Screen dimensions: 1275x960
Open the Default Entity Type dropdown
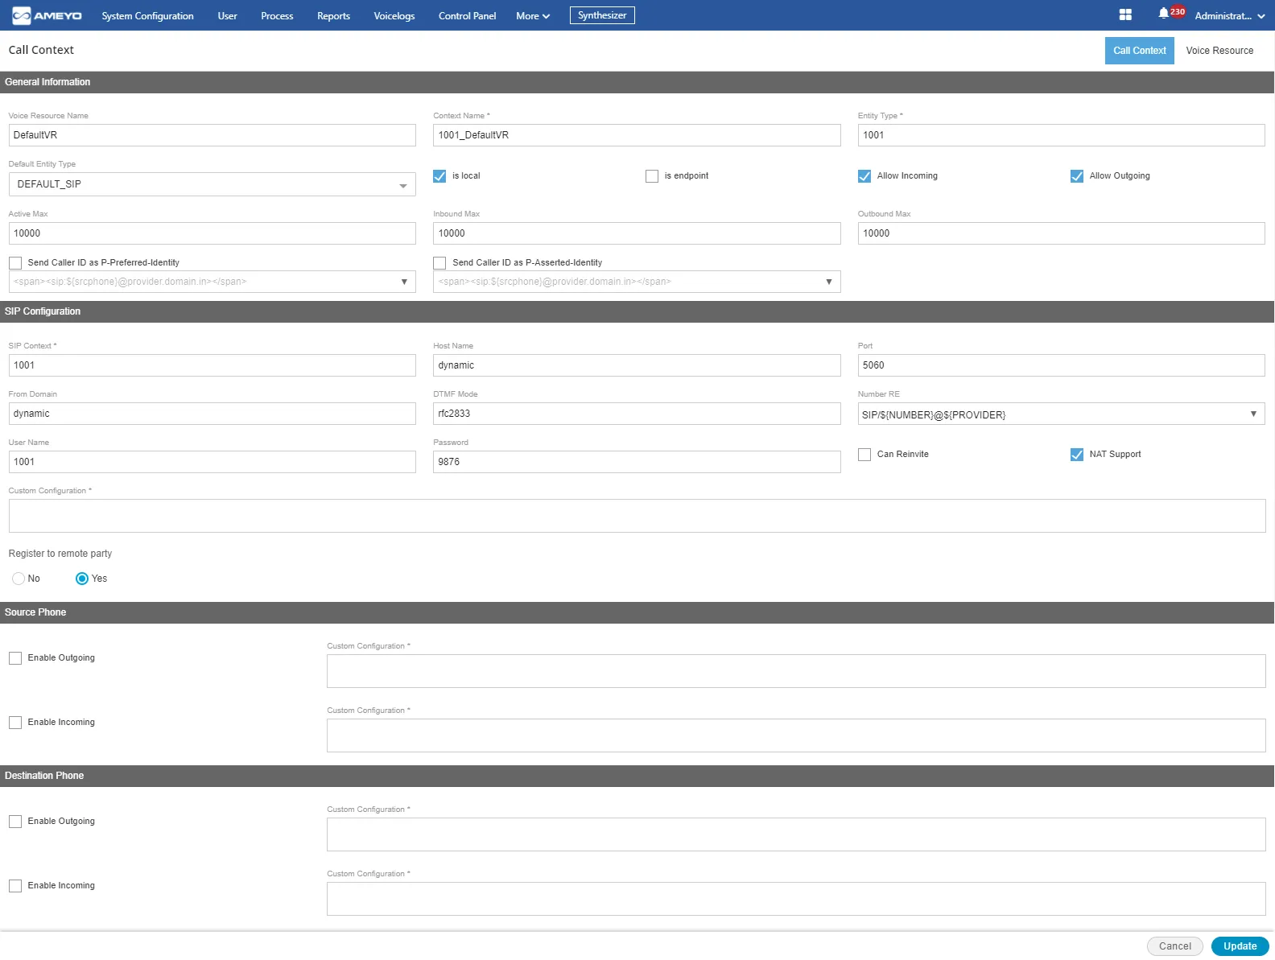point(212,184)
